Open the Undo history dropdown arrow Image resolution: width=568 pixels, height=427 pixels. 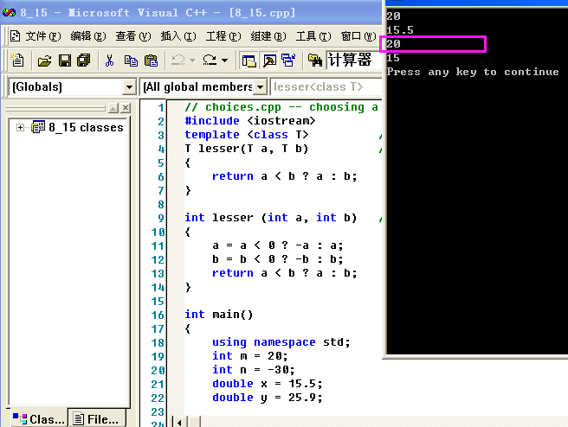(x=193, y=61)
